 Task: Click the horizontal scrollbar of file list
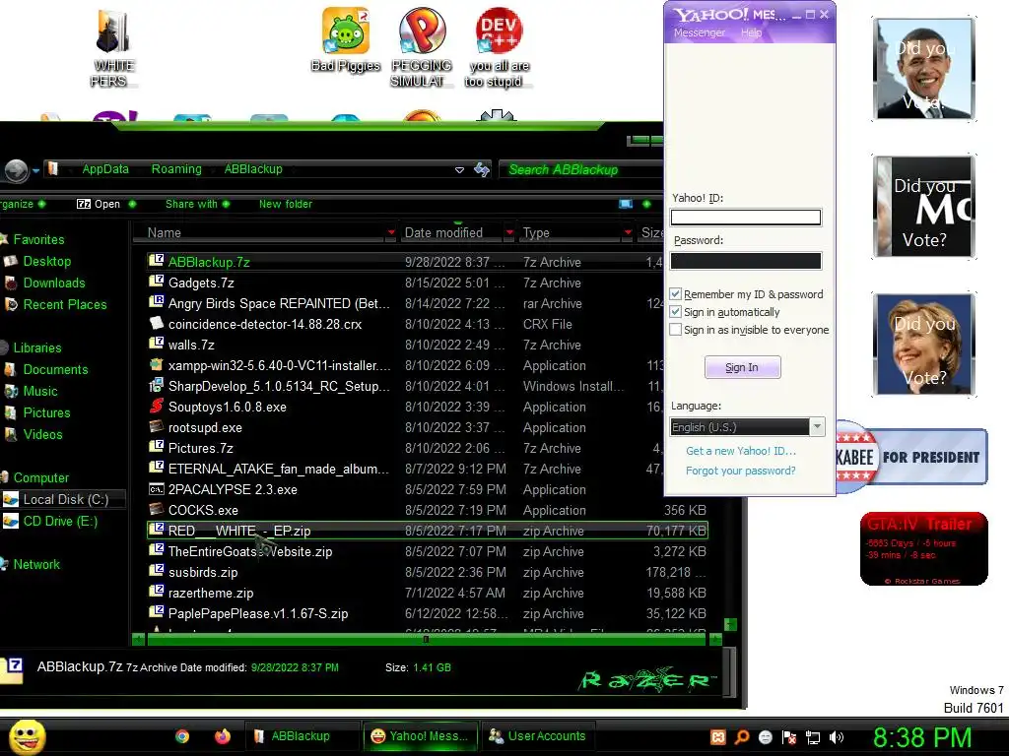pyautogui.click(x=426, y=640)
